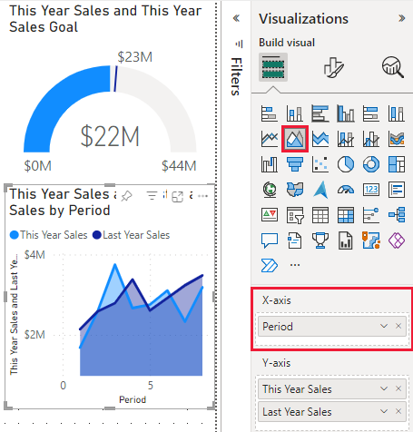Screen dimensions: 413x432
Task: Remove This Year Sales from Y-axis
Action: pyautogui.click(x=398, y=388)
